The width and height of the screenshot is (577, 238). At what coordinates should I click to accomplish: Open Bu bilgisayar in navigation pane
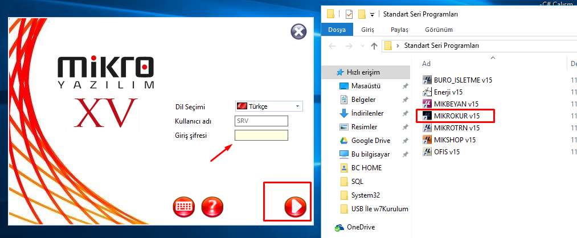[366, 154]
